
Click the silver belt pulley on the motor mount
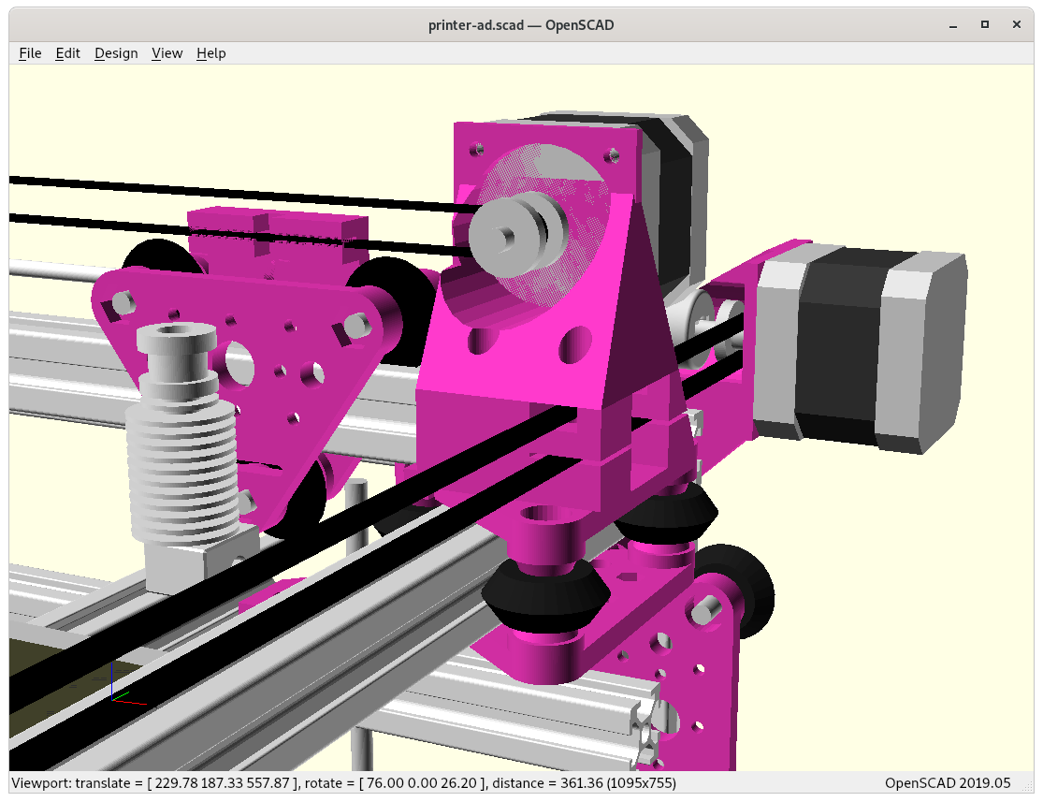[512, 235]
